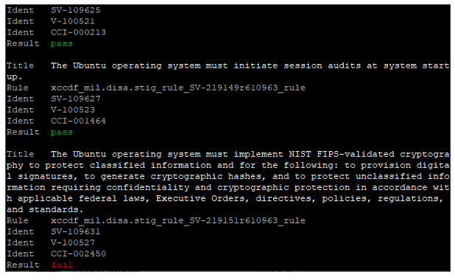The image size is (455, 280).
Task: Click the SV-219149r610963 rule text
Action: coord(178,88)
